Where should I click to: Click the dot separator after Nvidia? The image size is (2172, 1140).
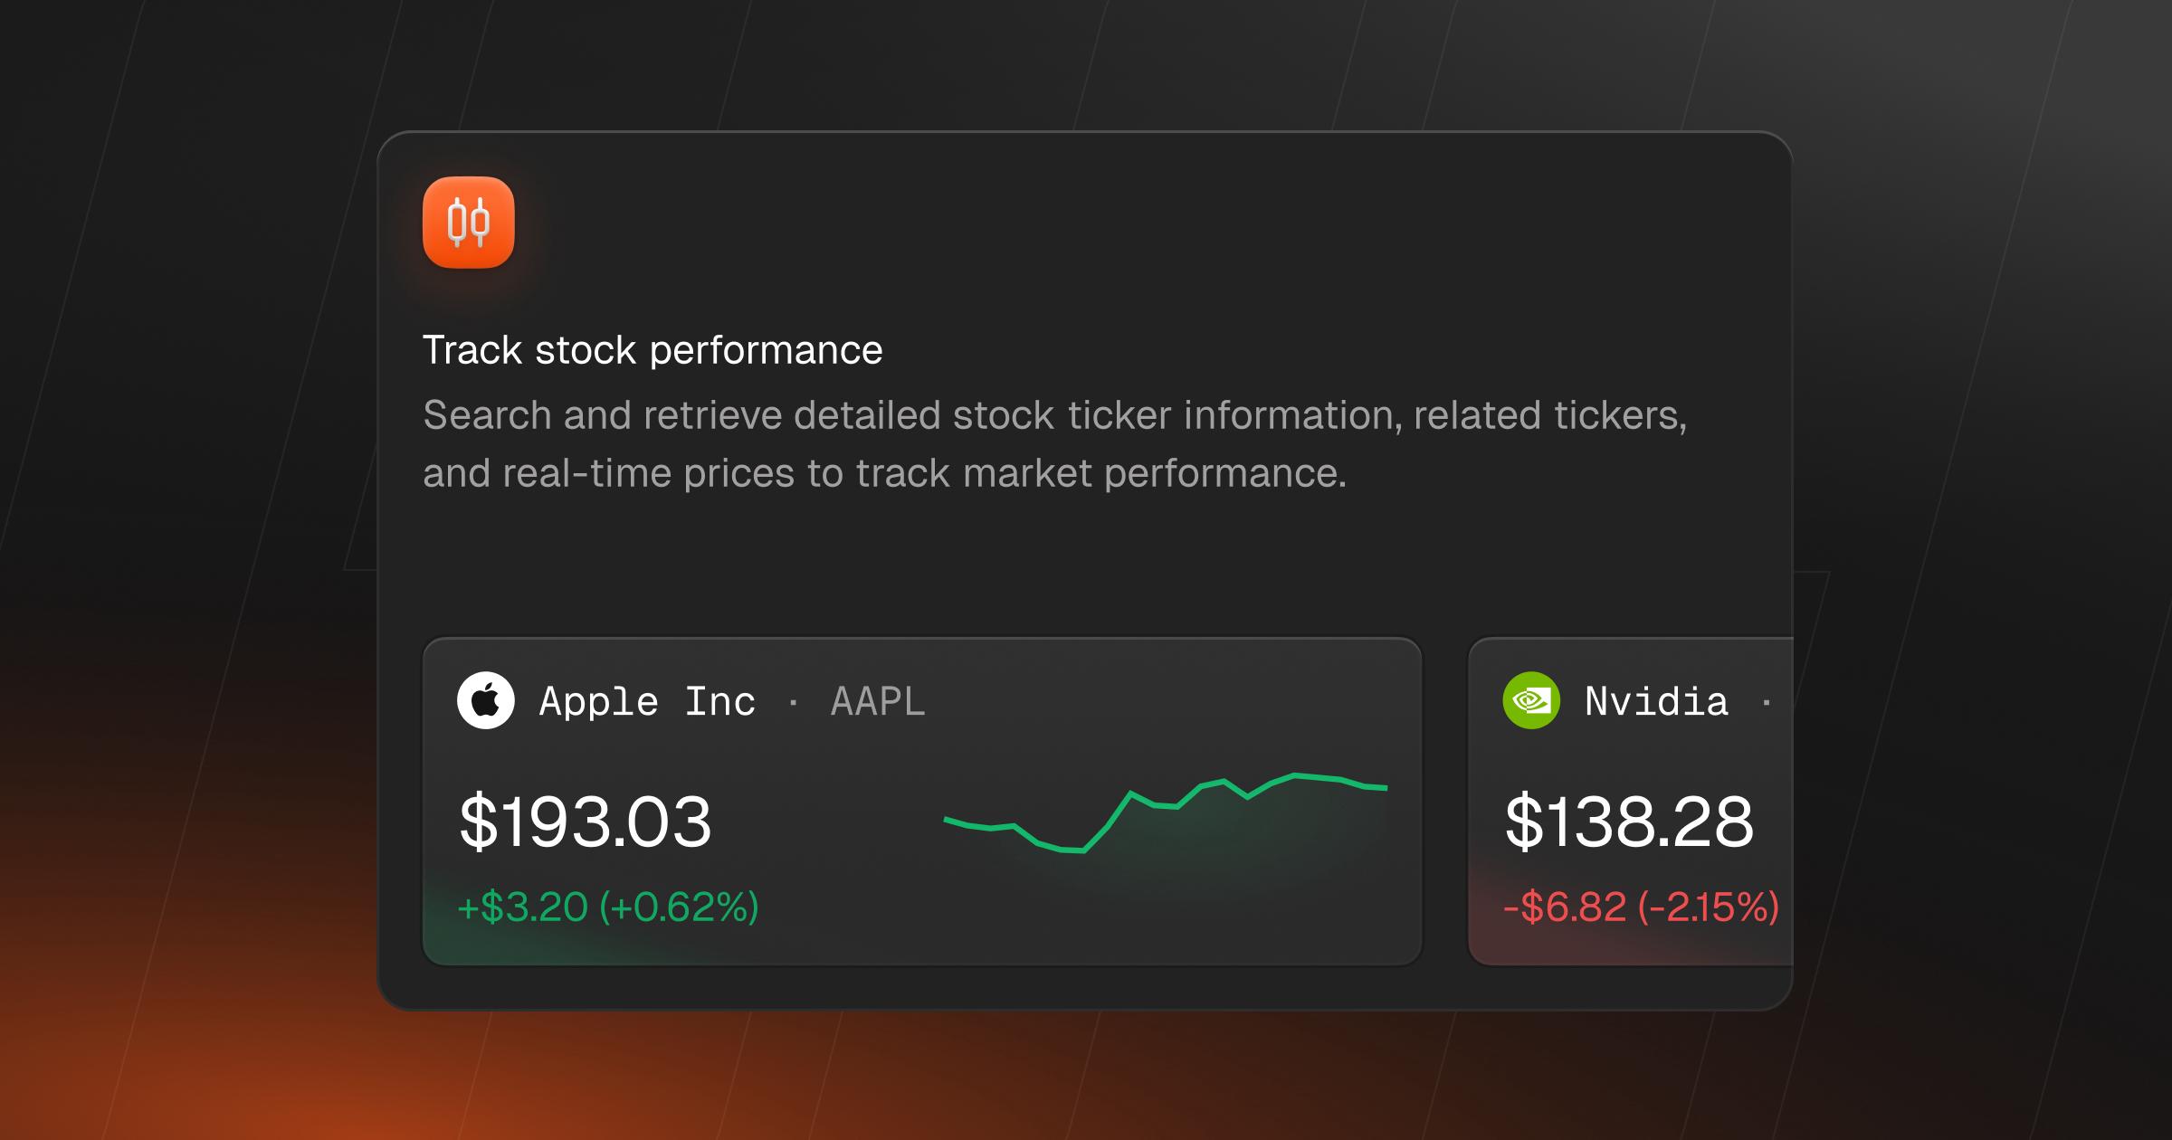[x=1767, y=703]
